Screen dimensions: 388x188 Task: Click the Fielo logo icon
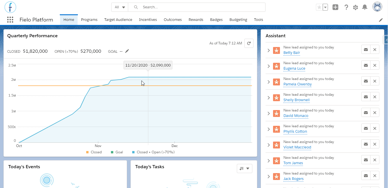coord(10,7)
